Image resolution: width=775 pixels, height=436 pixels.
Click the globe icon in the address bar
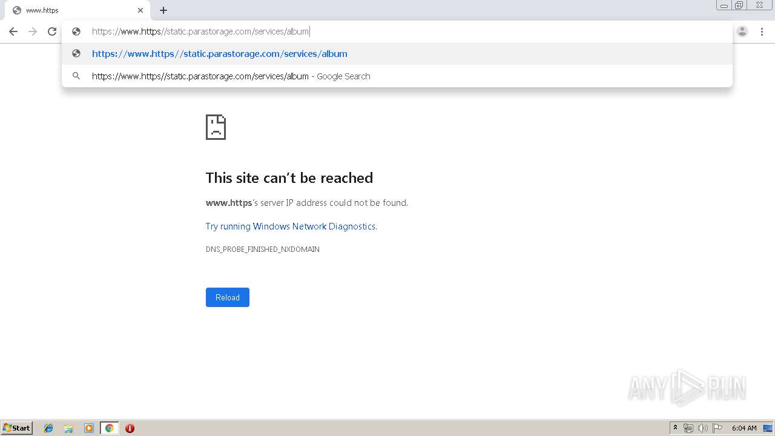76,31
